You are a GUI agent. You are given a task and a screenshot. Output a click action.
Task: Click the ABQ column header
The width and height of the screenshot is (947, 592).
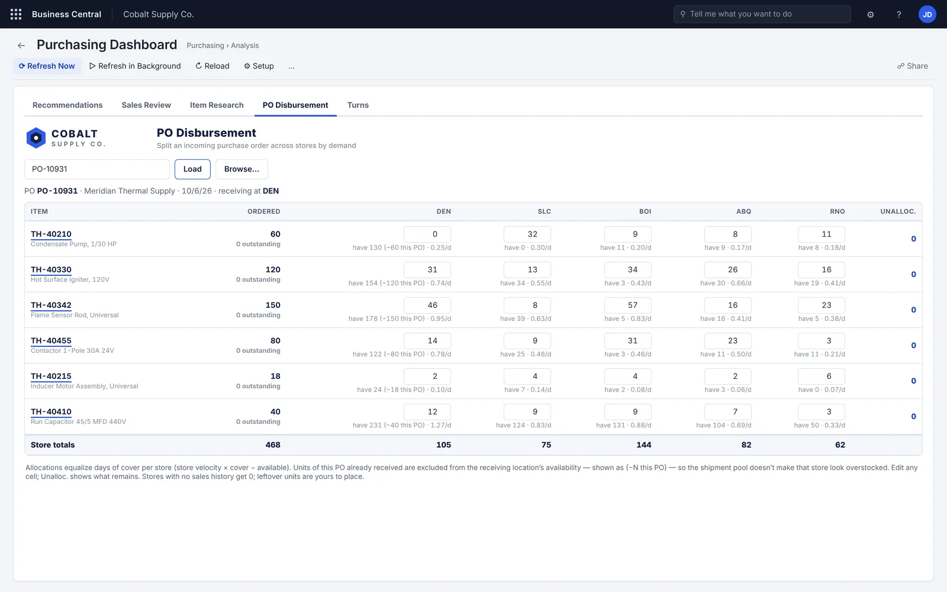pyautogui.click(x=744, y=211)
